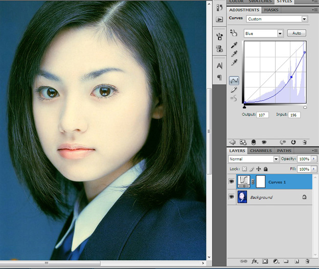Click Curves 1 layer mask thumbnail

tap(261, 181)
